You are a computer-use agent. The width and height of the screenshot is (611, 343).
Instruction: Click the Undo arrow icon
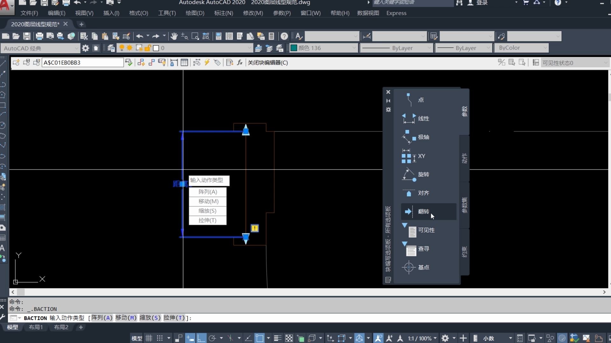139,36
